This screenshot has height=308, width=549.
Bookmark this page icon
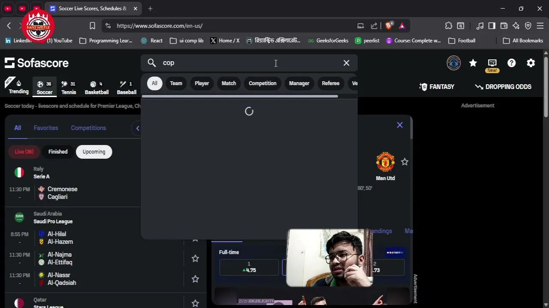coord(92,26)
